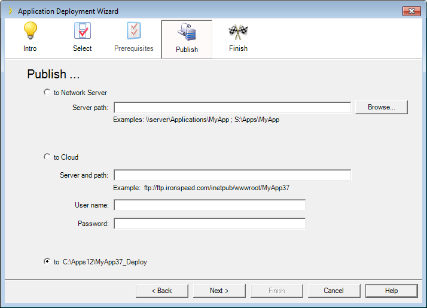Open the Select step checkbox icon
This screenshot has height=308, width=427.
(x=83, y=31)
